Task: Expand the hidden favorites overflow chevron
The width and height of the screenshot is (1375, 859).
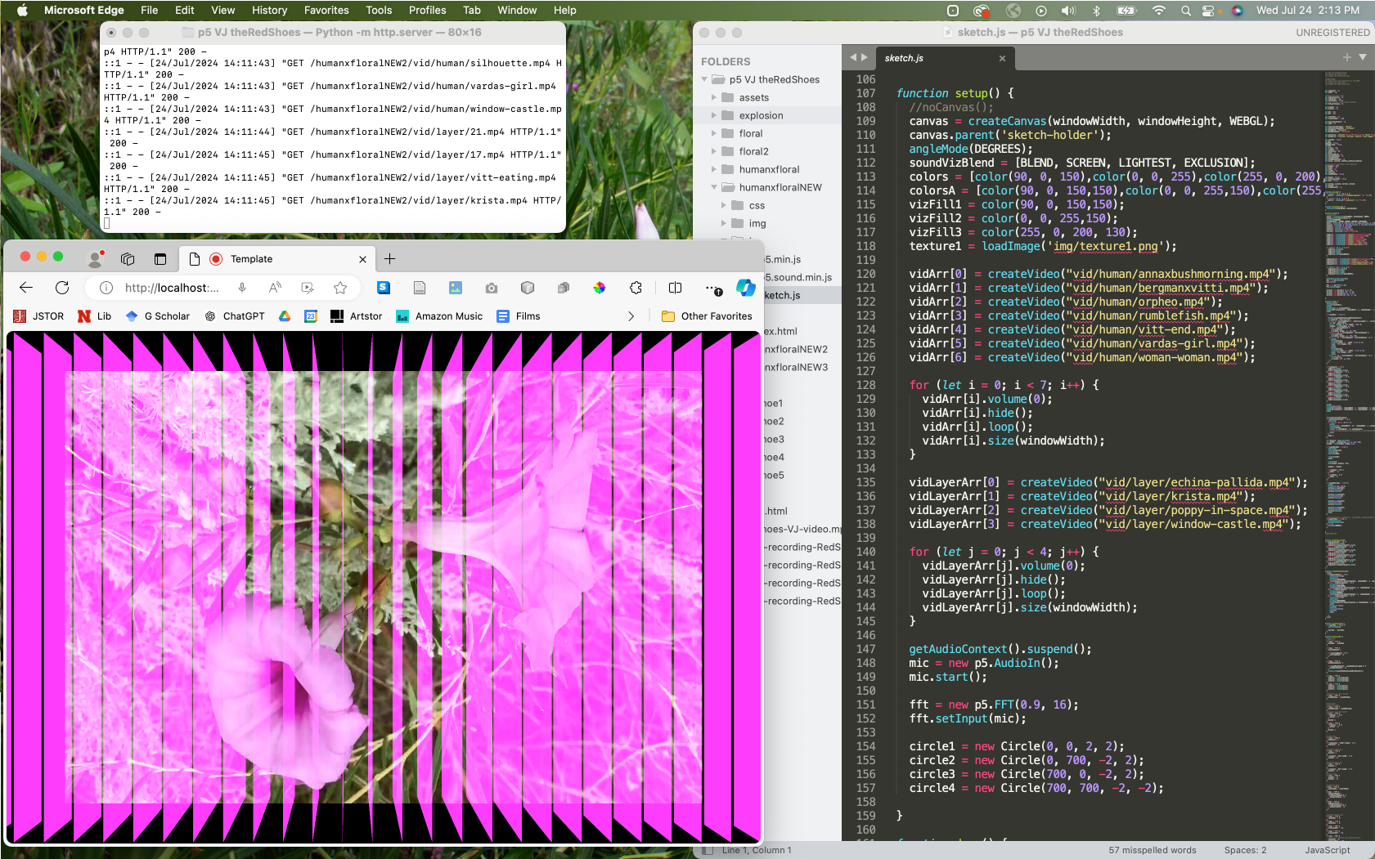Action: (631, 316)
